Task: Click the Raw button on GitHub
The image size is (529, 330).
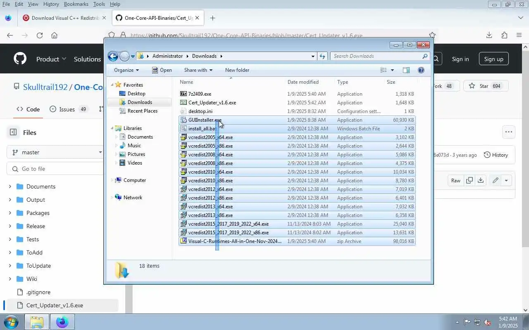Action: point(456,180)
